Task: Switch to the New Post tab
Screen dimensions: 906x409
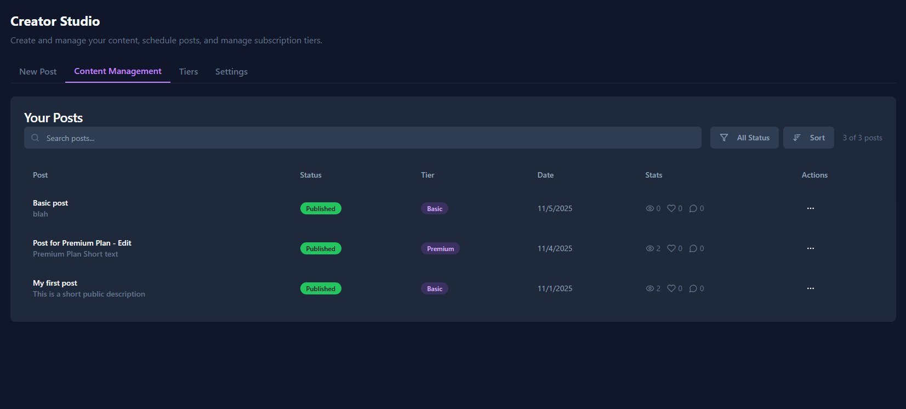Action: pyautogui.click(x=38, y=72)
